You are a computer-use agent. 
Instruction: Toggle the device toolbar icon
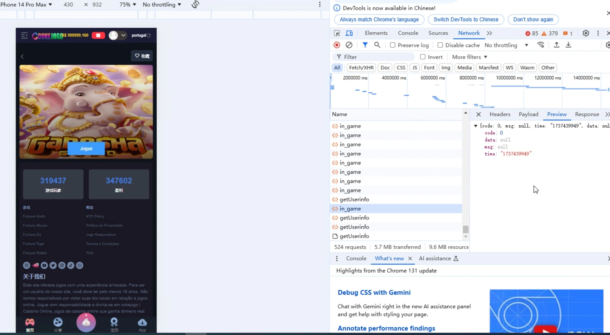pos(349,33)
